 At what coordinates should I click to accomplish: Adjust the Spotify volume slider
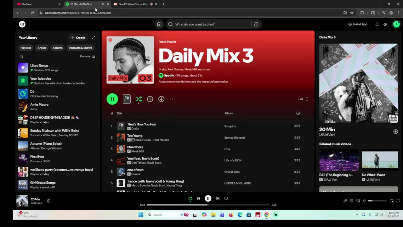[x=377, y=201]
